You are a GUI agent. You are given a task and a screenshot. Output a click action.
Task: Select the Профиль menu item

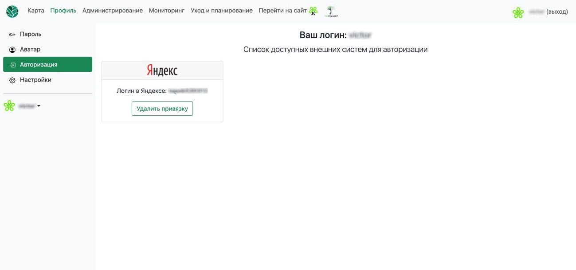pyautogui.click(x=63, y=11)
